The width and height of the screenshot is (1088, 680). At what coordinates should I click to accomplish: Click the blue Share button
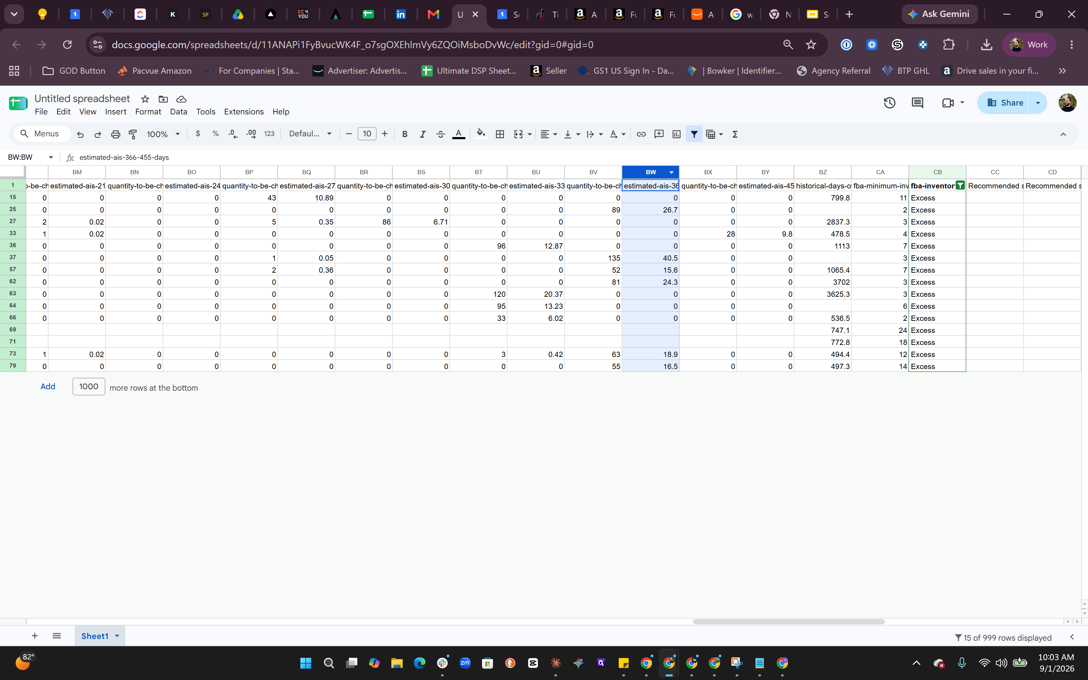[1004, 103]
